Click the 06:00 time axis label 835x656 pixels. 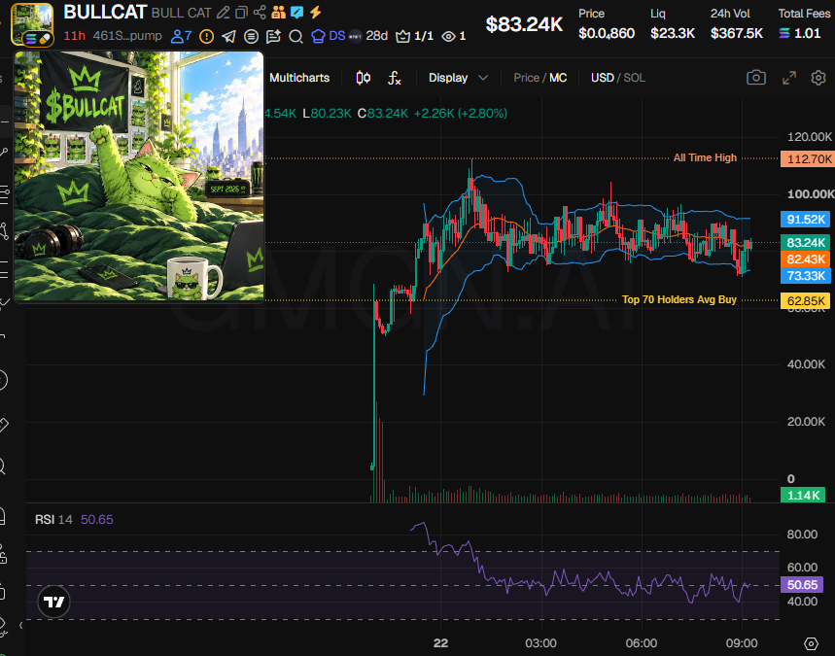point(641,643)
